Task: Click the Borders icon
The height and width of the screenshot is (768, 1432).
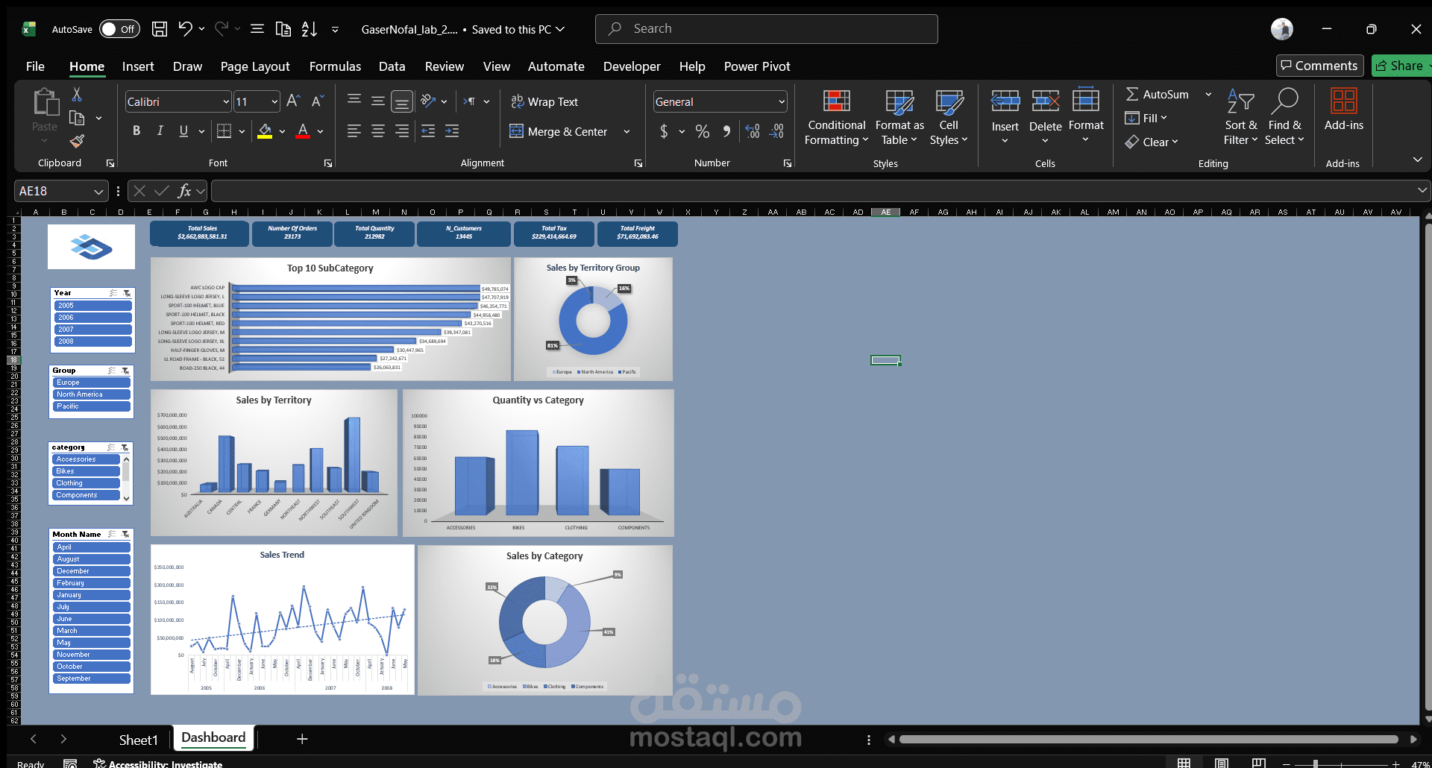Action: pos(224,131)
